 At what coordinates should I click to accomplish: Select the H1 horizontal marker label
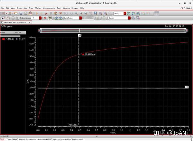[187, 87]
